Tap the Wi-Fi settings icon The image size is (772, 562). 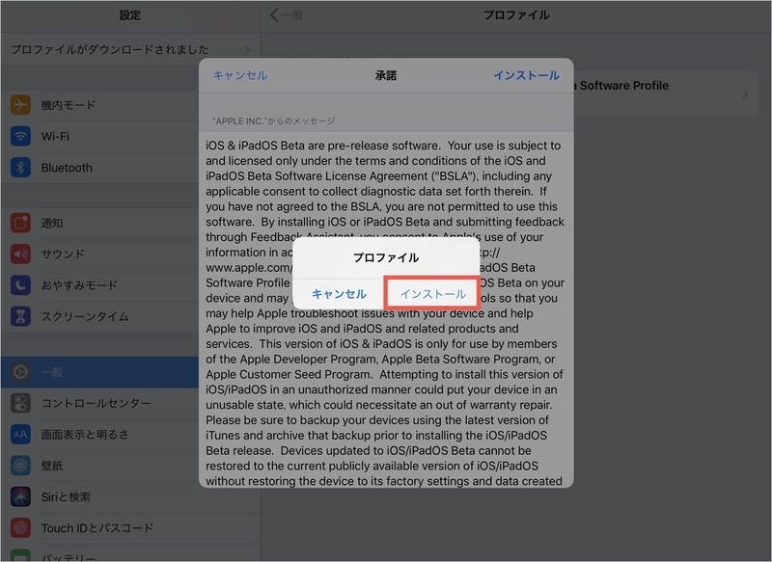[20, 136]
